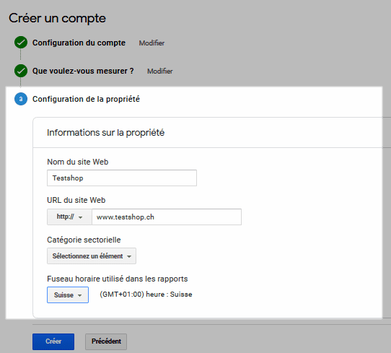The width and height of the screenshot is (391, 353).
Task: Click the URL du site Web label
Action: coord(76,200)
